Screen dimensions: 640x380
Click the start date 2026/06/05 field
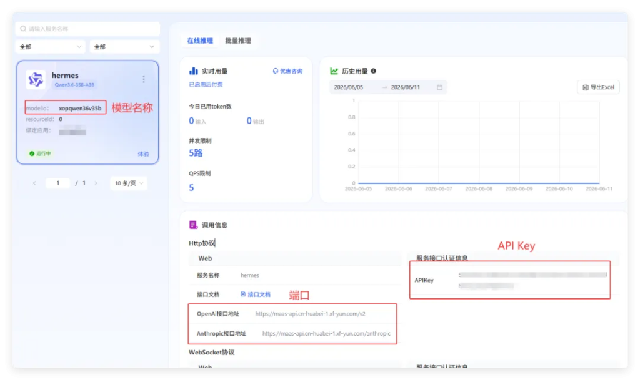pos(349,87)
